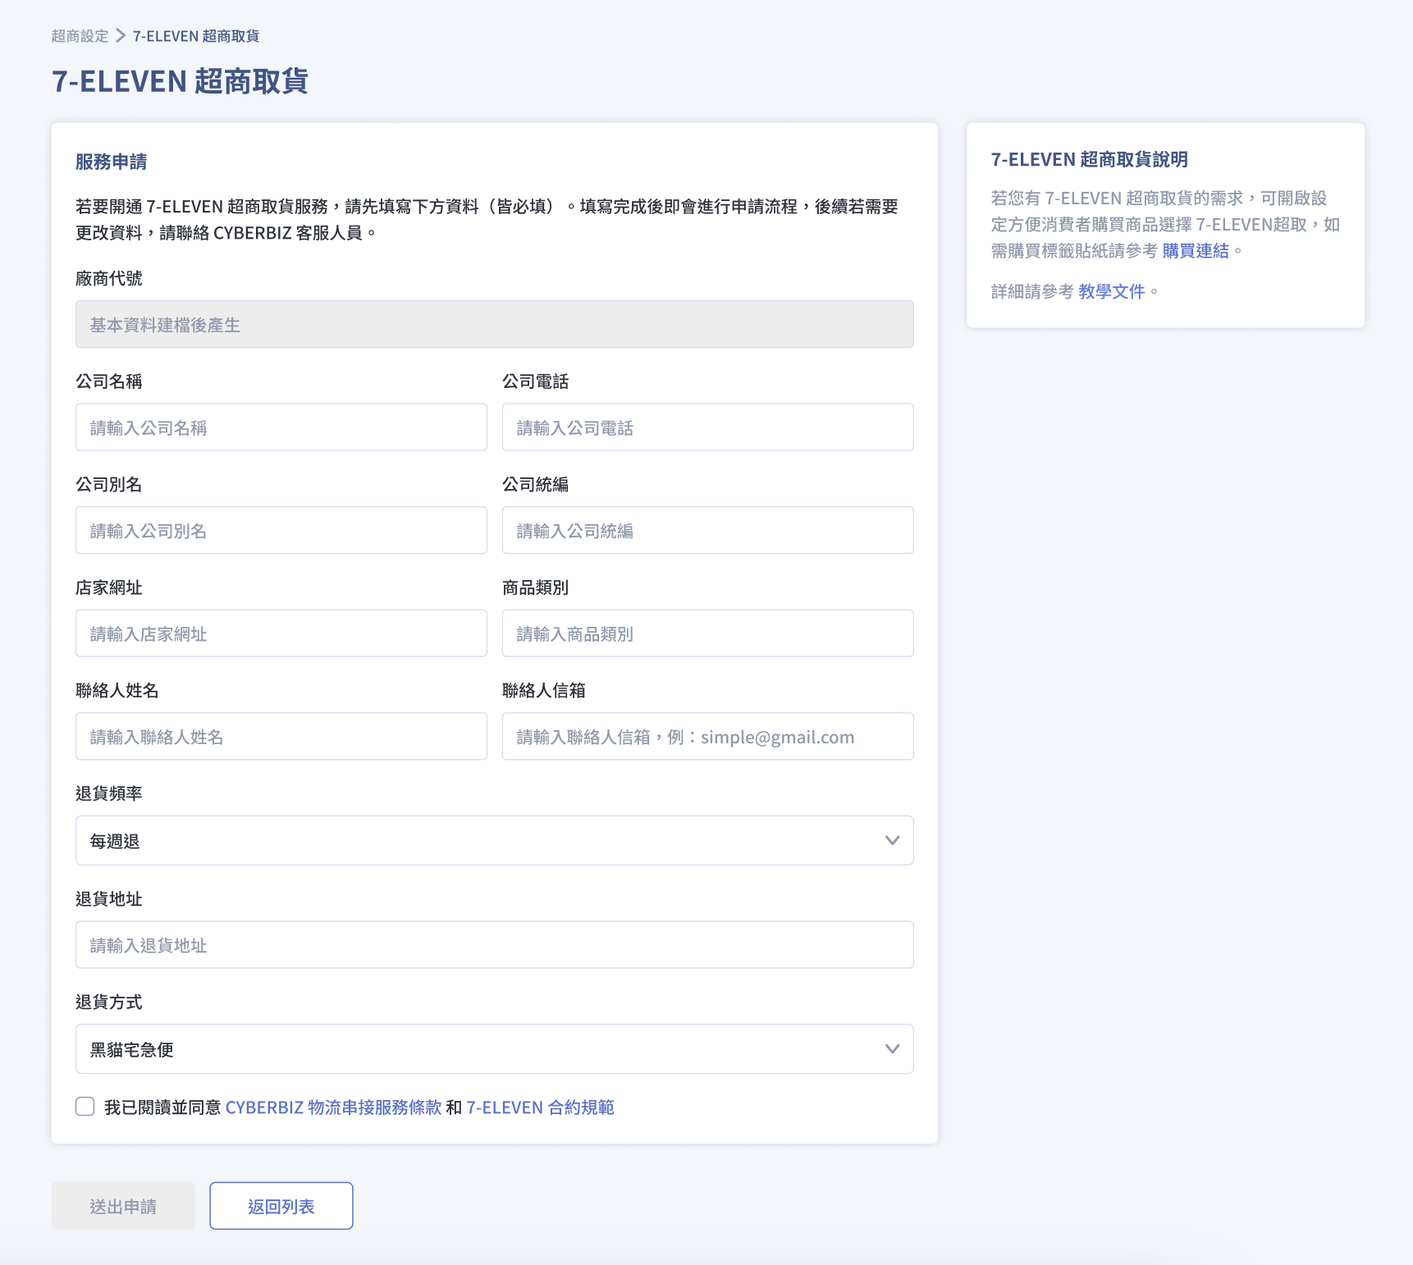The width and height of the screenshot is (1413, 1265).
Task: Click into the 公司別名 field
Action: coord(281,531)
